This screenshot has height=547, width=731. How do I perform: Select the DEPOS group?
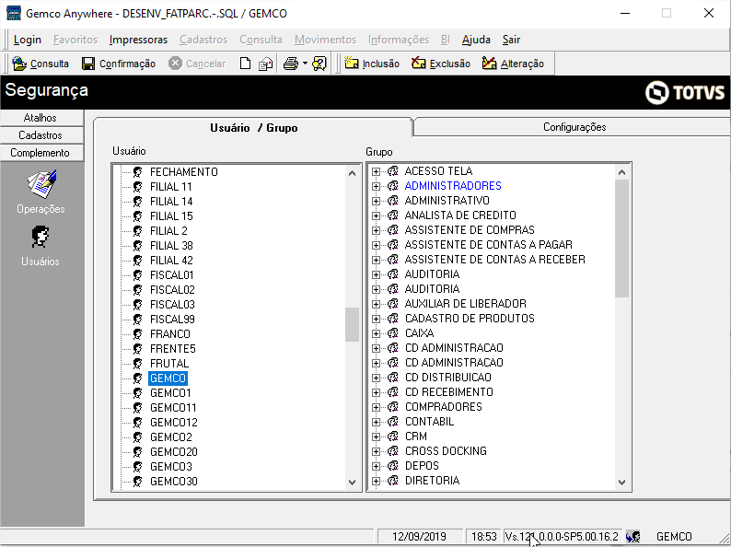pyautogui.click(x=422, y=466)
